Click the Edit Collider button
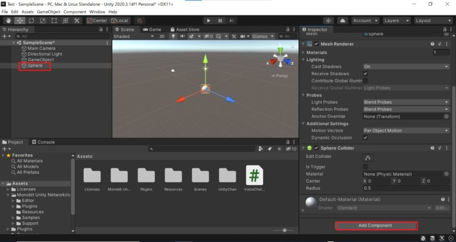The height and width of the screenshot is (242, 456). [x=368, y=158]
